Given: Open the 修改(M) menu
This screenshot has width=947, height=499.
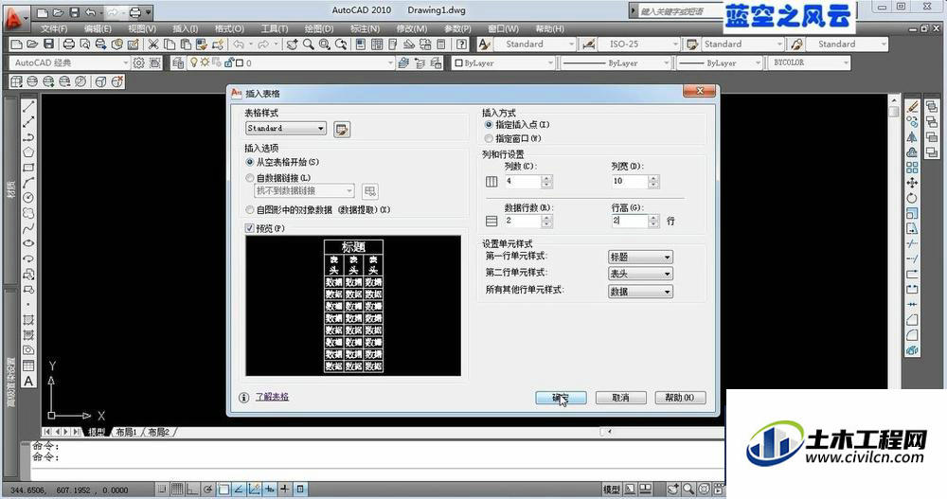Looking at the screenshot, I should click(412, 28).
